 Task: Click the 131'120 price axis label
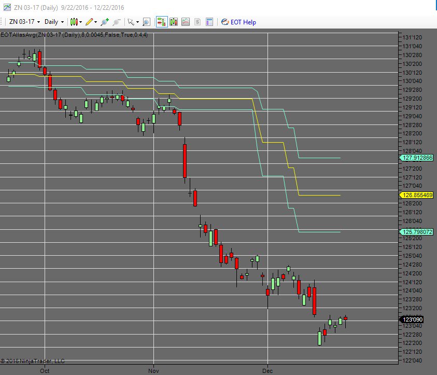[412, 37]
